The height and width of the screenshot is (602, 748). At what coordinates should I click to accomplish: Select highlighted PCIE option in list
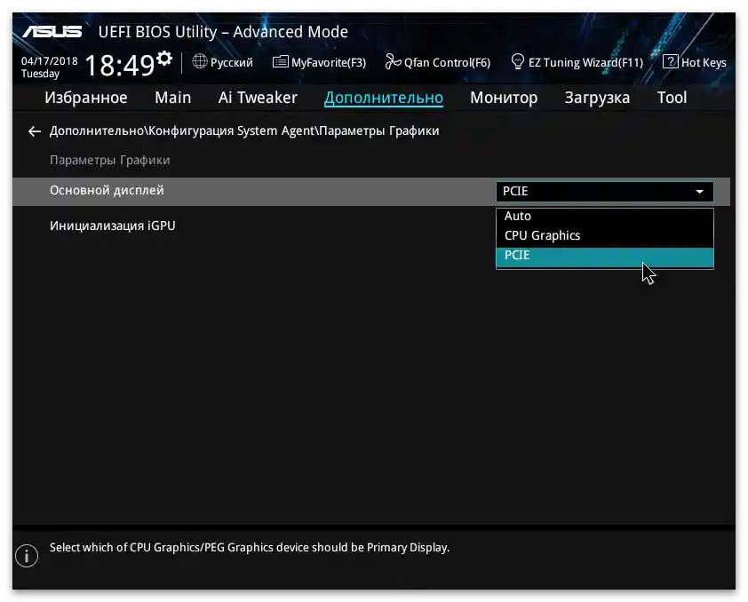pyautogui.click(x=605, y=257)
